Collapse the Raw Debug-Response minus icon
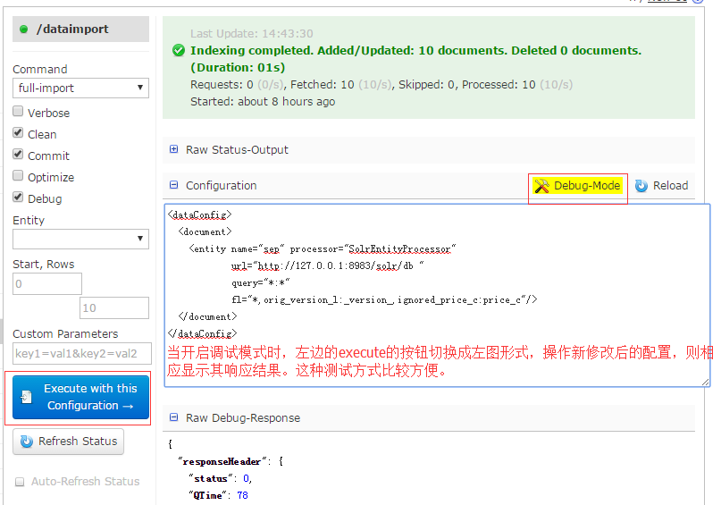Screen dimensions: 721x505 [174, 417]
